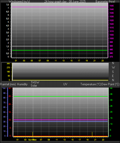Click the Rainfall (mm) label
Viewport: 120px width, 143px height.
(x=8, y=84)
